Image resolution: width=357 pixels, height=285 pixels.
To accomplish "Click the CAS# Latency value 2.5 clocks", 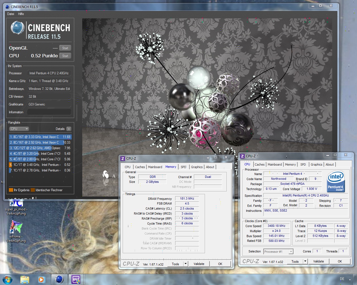I will coord(187,208).
